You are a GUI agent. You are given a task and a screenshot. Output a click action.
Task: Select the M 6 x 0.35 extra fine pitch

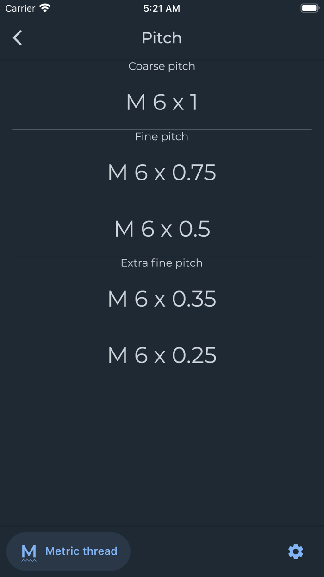162,299
